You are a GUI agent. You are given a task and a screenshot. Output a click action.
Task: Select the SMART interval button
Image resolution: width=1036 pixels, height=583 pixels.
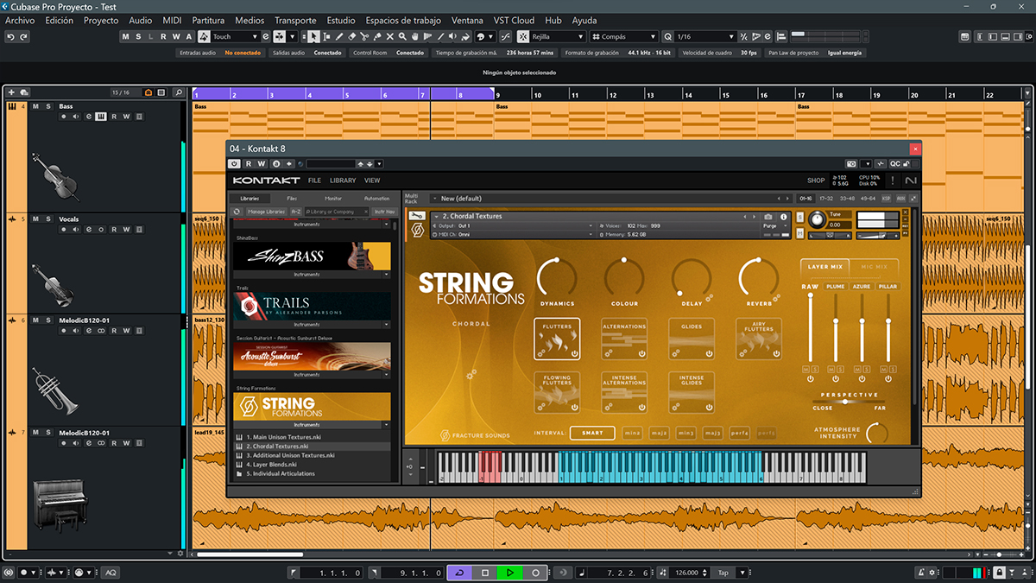[x=592, y=433]
